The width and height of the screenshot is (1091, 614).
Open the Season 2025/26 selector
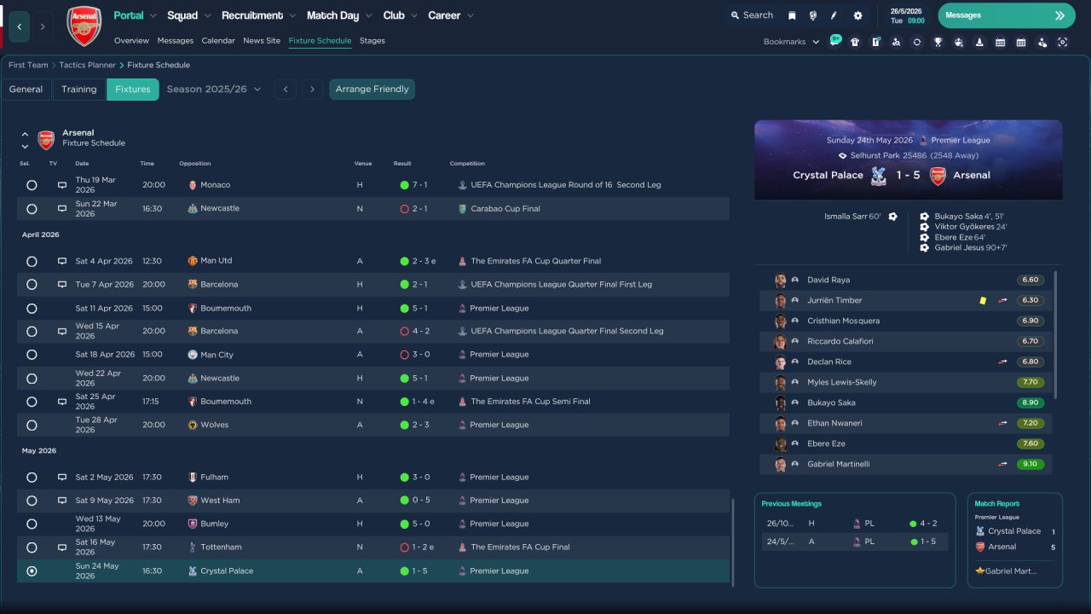click(x=214, y=89)
